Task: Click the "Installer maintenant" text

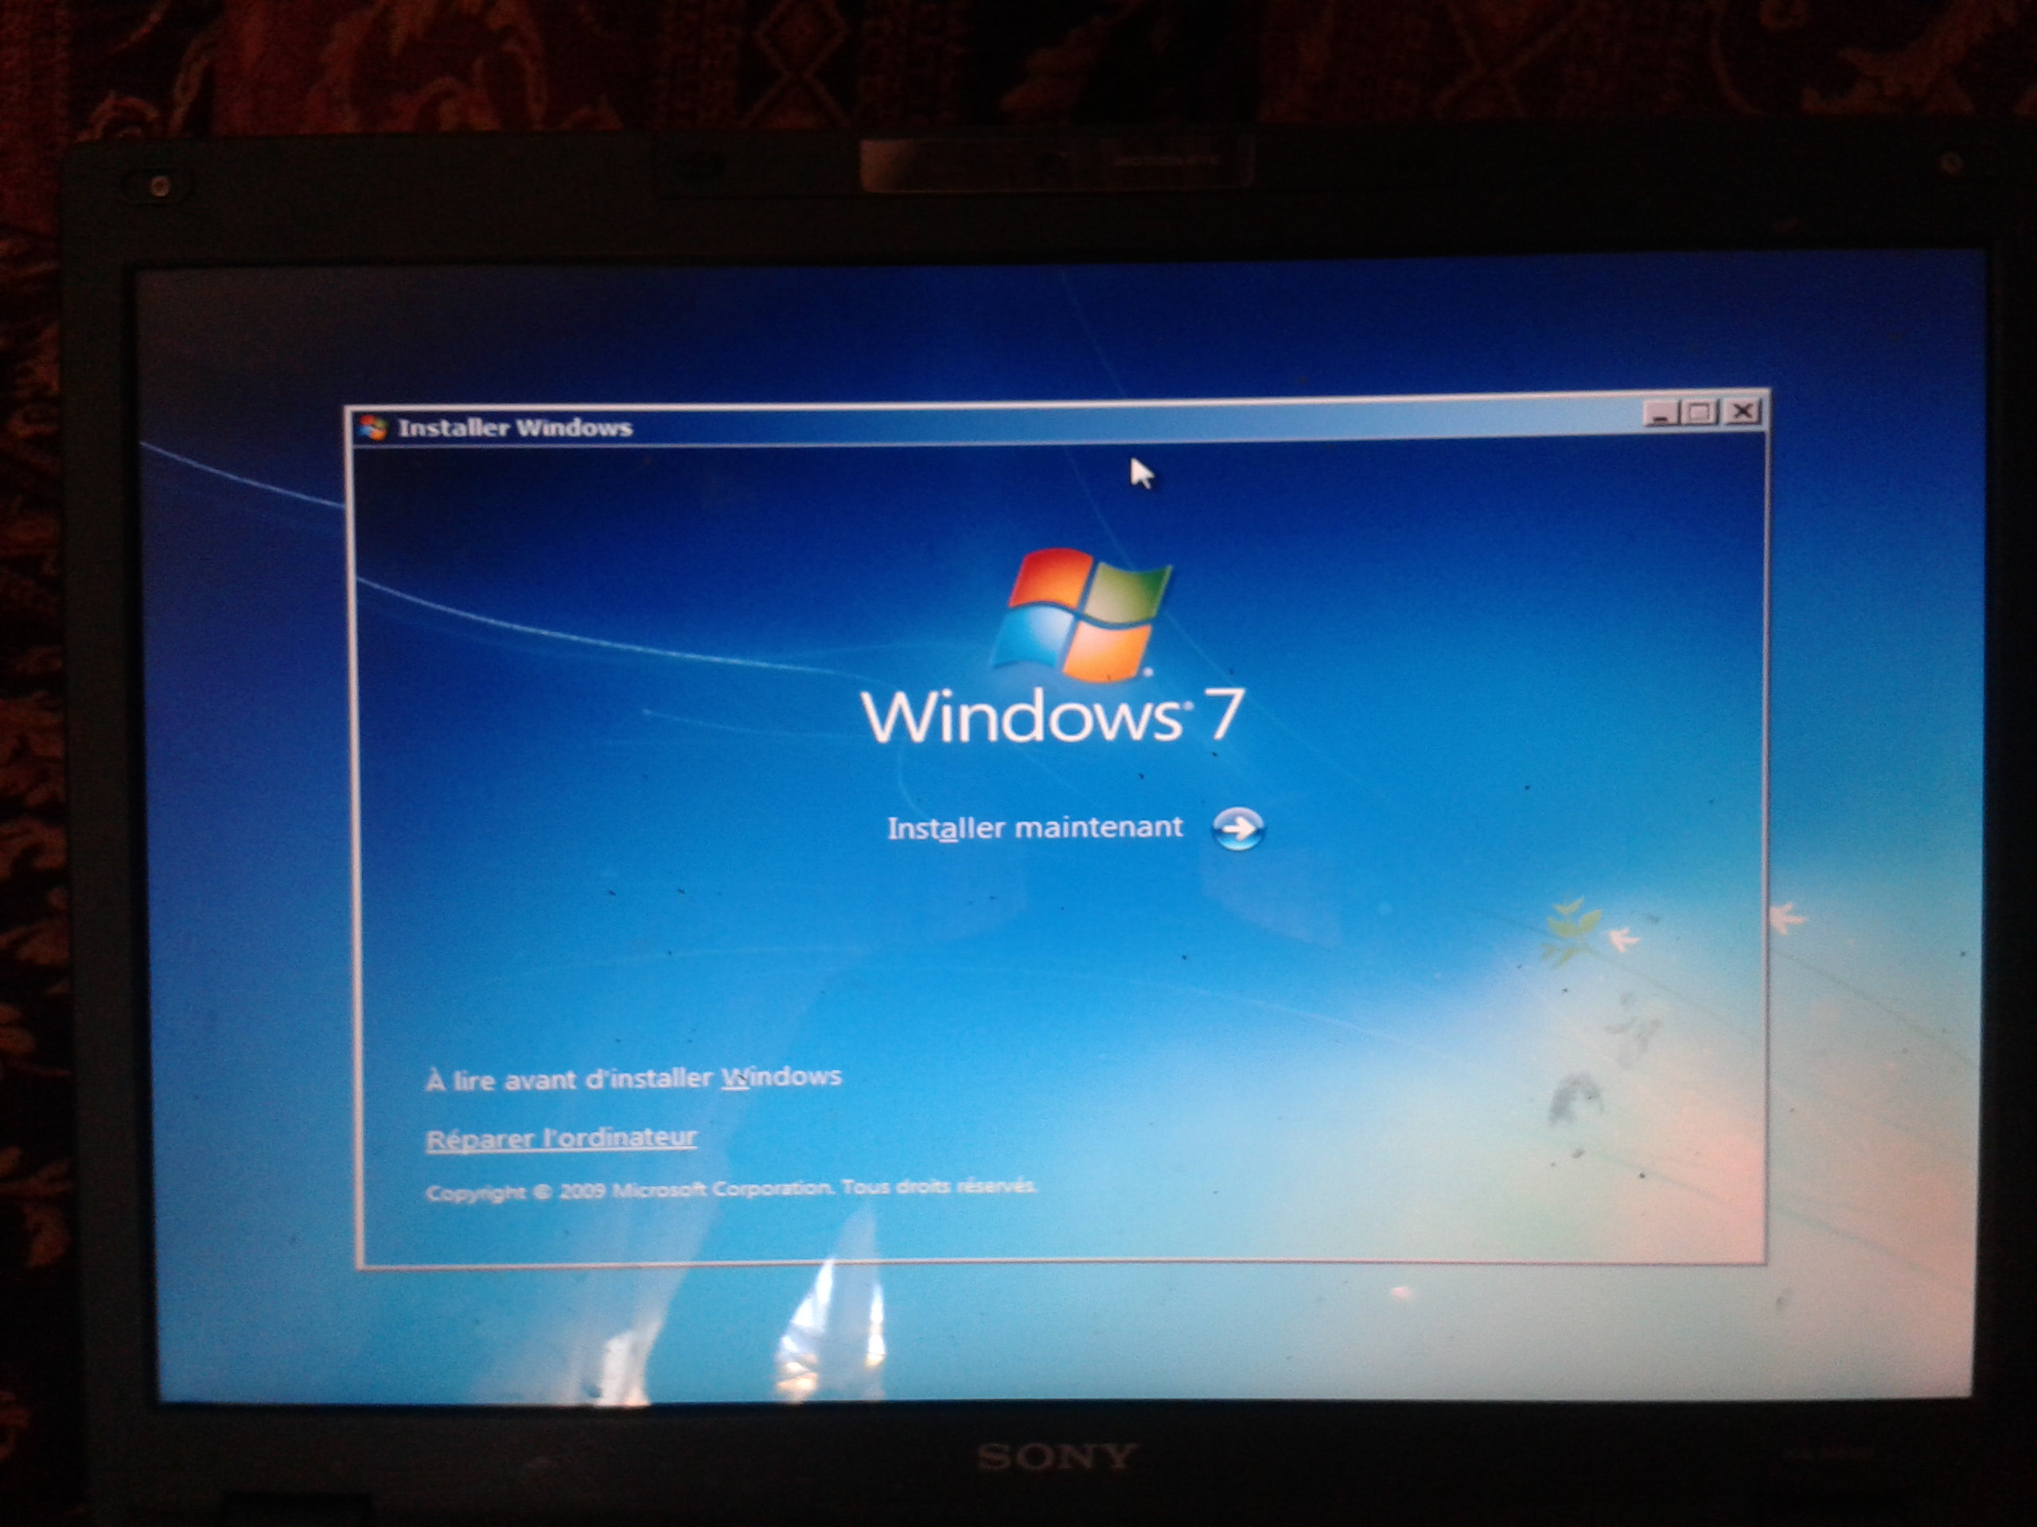Action: tap(1034, 827)
